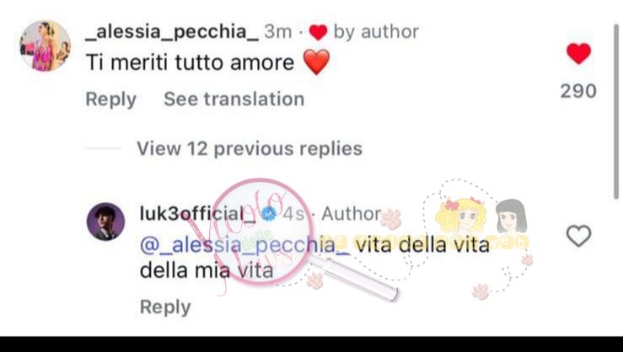Unlike the comment with the red filled heart
The width and height of the screenshot is (623, 352).
[578, 53]
